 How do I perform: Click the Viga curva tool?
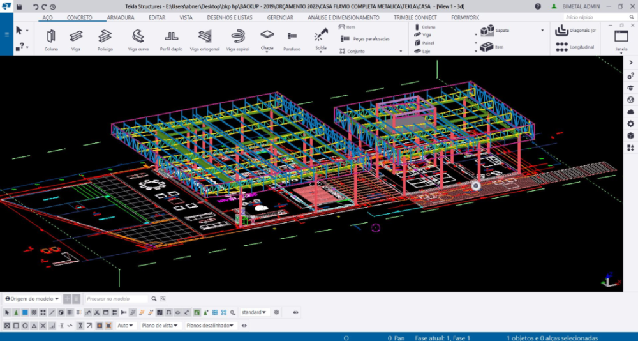[138, 39]
